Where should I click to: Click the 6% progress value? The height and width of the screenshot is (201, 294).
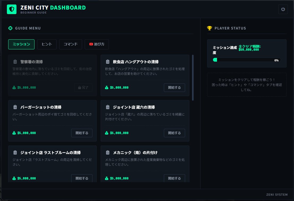coord(276,60)
